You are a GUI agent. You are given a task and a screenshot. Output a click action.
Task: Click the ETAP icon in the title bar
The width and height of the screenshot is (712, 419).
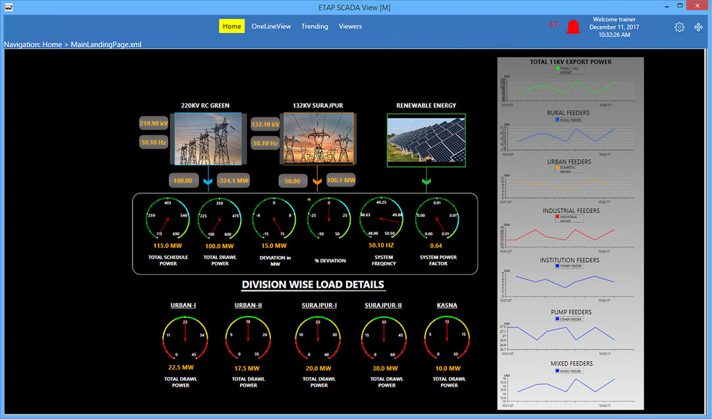point(9,6)
